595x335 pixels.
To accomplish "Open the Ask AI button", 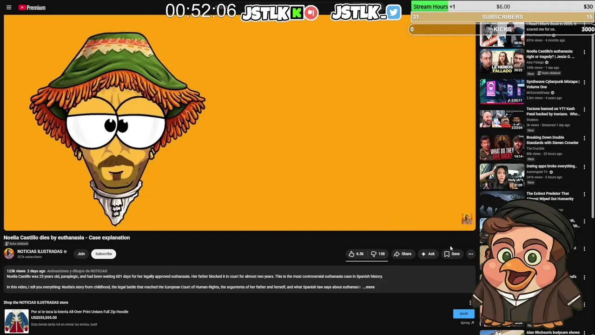I will (428, 254).
